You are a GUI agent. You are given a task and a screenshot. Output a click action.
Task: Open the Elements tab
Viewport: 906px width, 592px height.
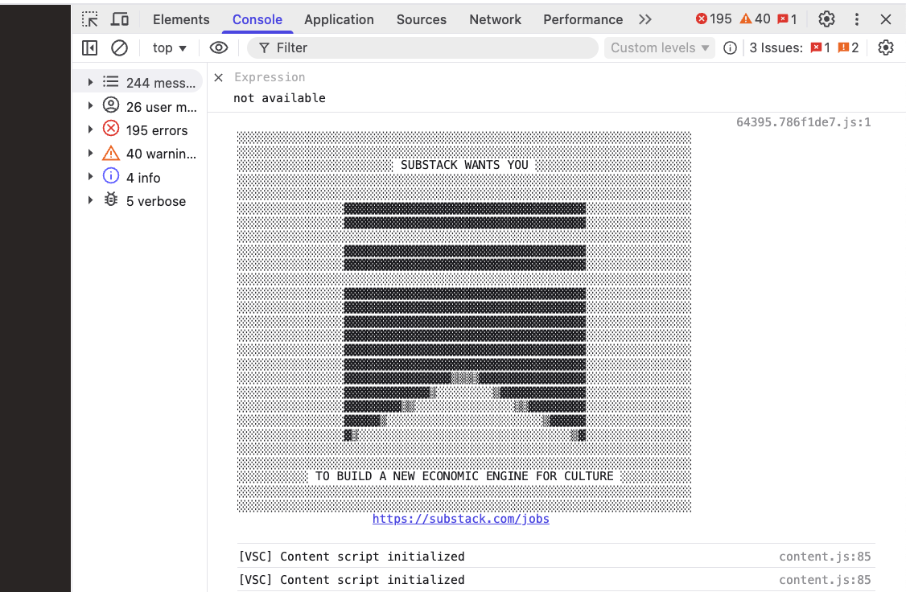(x=181, y=19)
